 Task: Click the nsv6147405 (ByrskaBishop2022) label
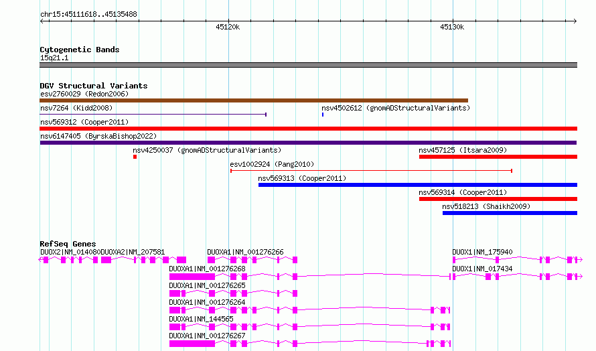tap(98, 136)
